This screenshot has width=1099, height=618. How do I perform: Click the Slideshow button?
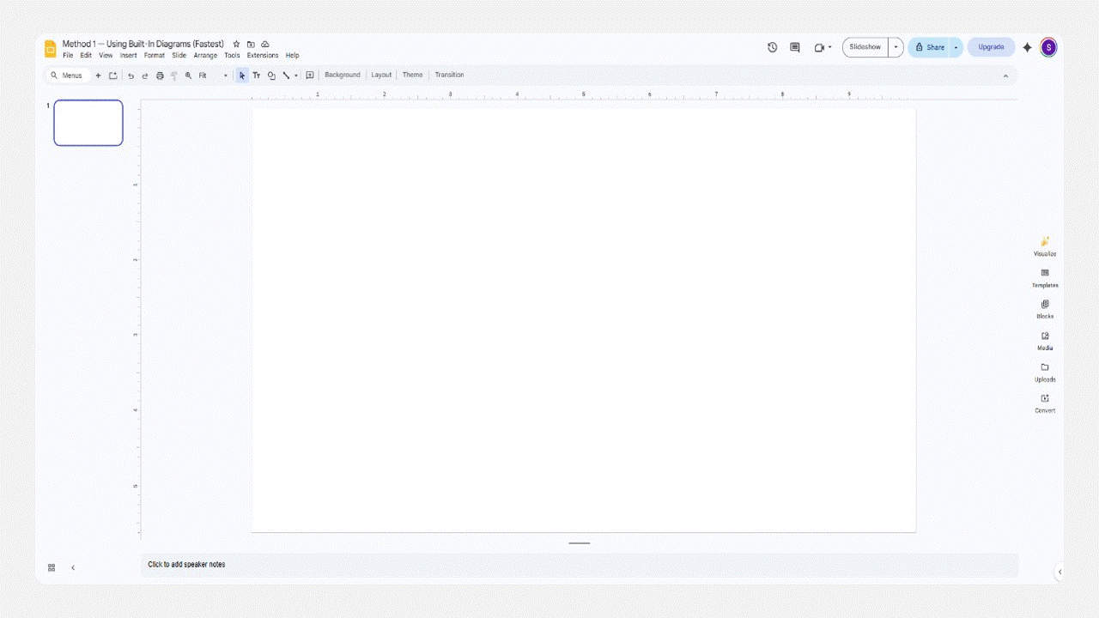pyautogui.click(x=865, y=47)
